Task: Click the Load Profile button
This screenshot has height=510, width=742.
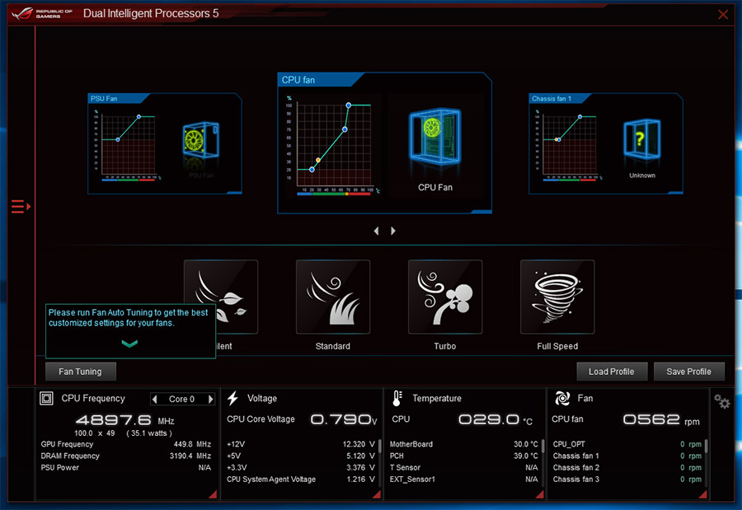Action: [612, 372]
